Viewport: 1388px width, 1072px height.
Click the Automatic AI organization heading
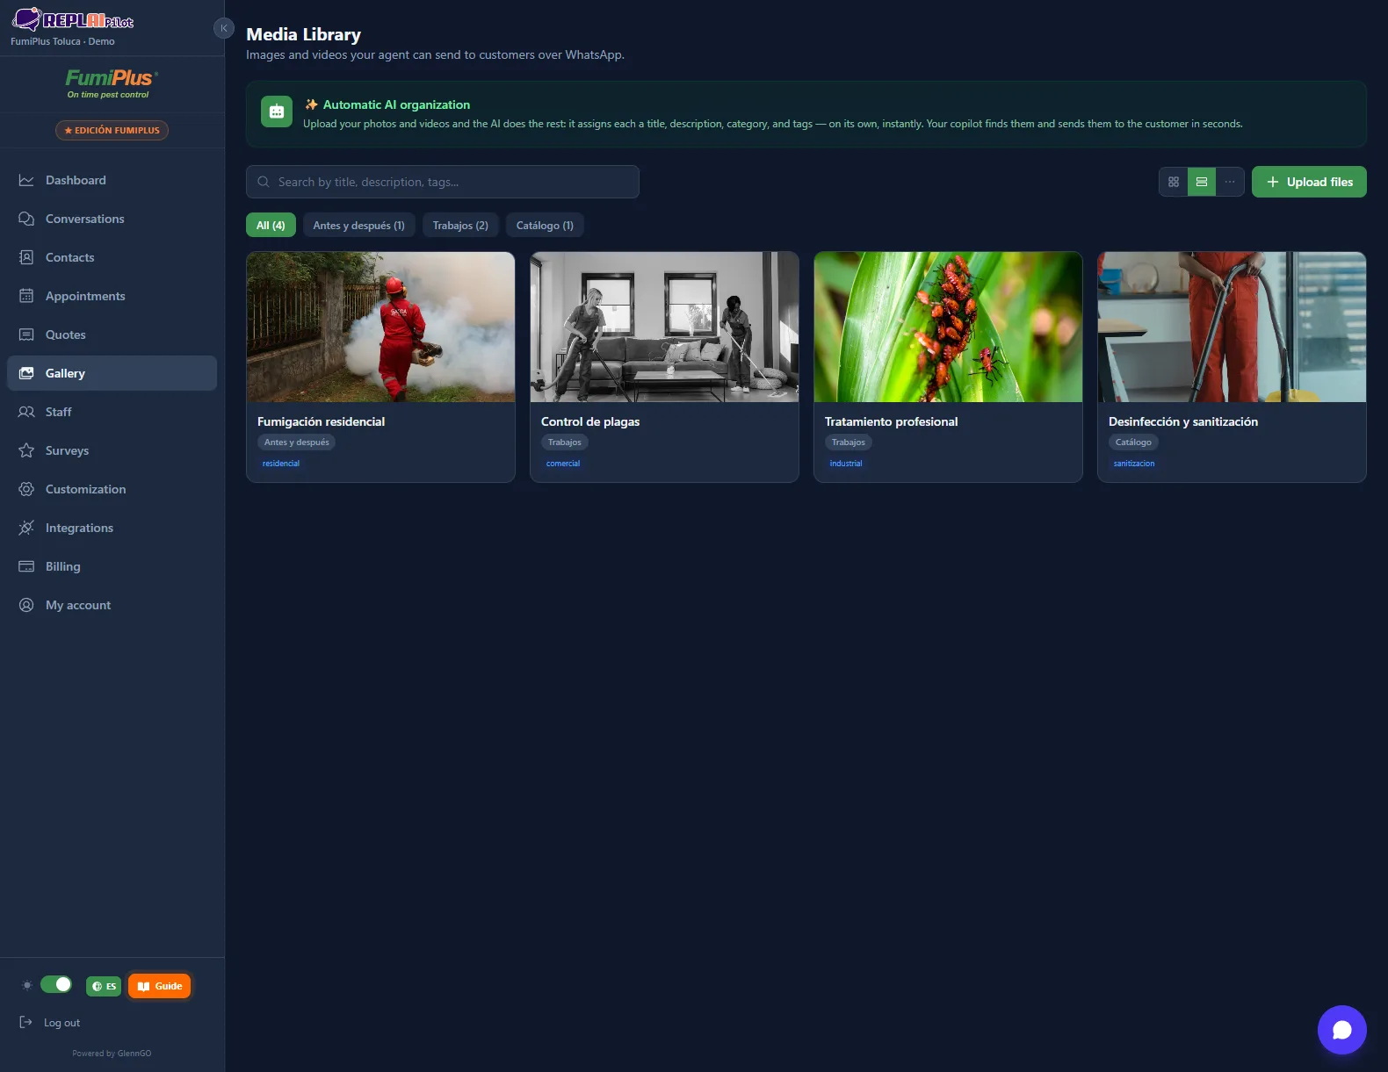(x=396, y=104)
